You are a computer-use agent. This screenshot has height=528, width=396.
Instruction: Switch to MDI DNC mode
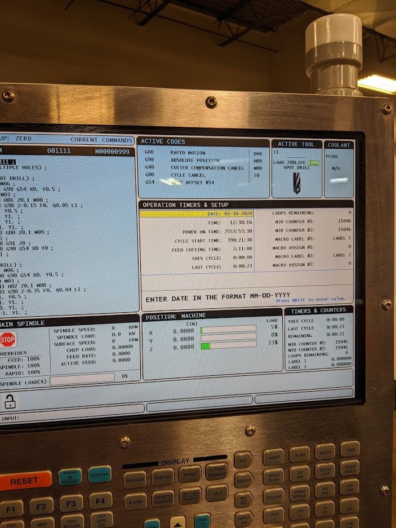click(x=244, y=499)
